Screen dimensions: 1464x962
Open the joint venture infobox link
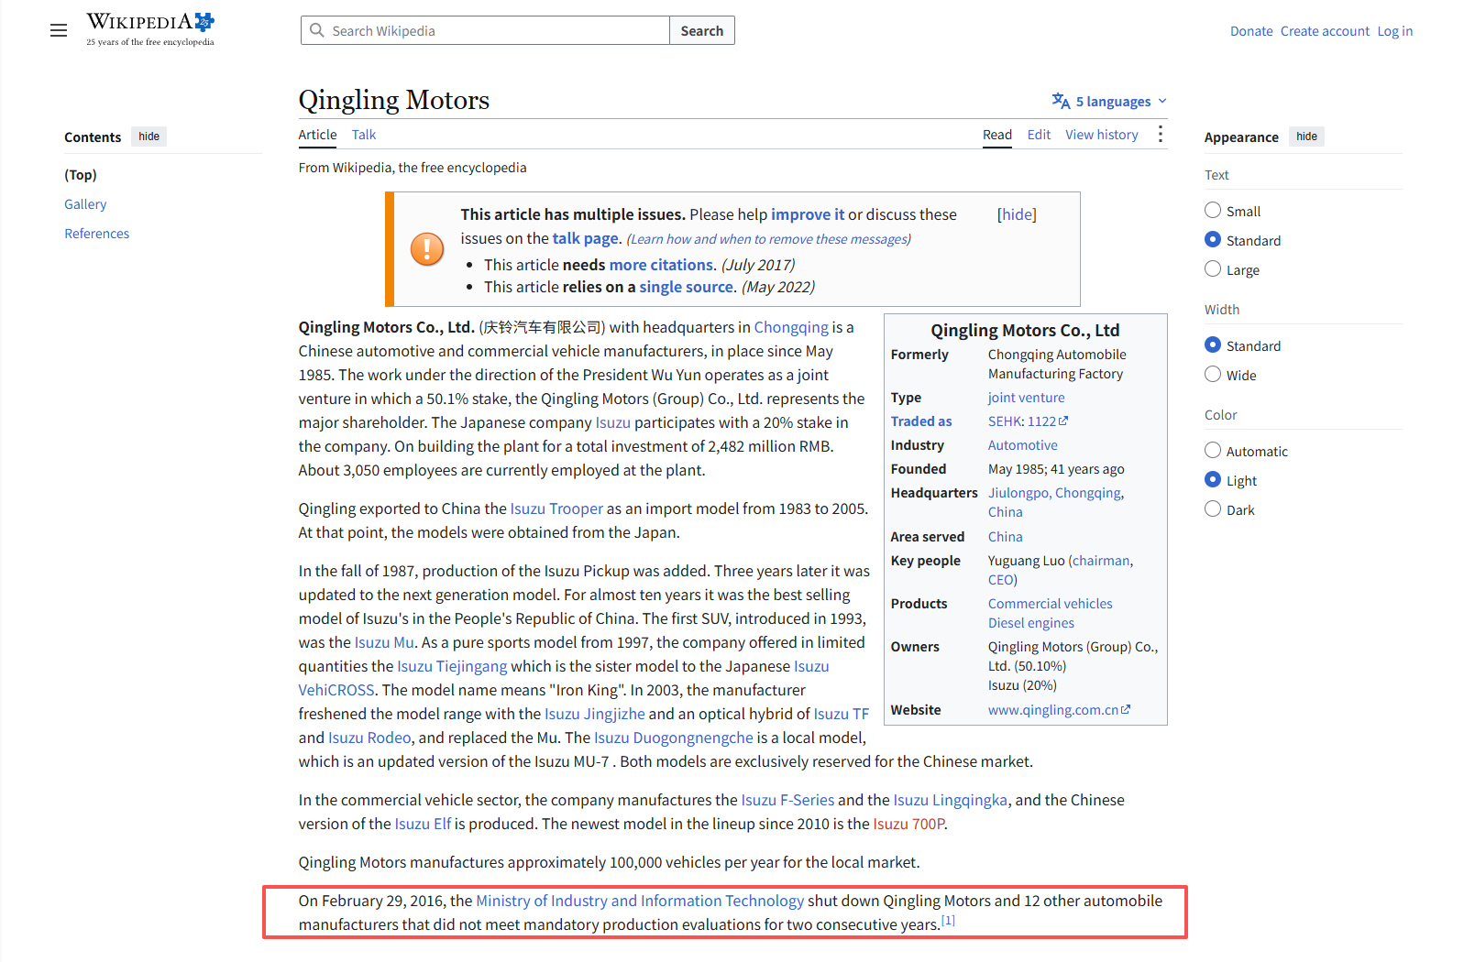coord(1026,398)
